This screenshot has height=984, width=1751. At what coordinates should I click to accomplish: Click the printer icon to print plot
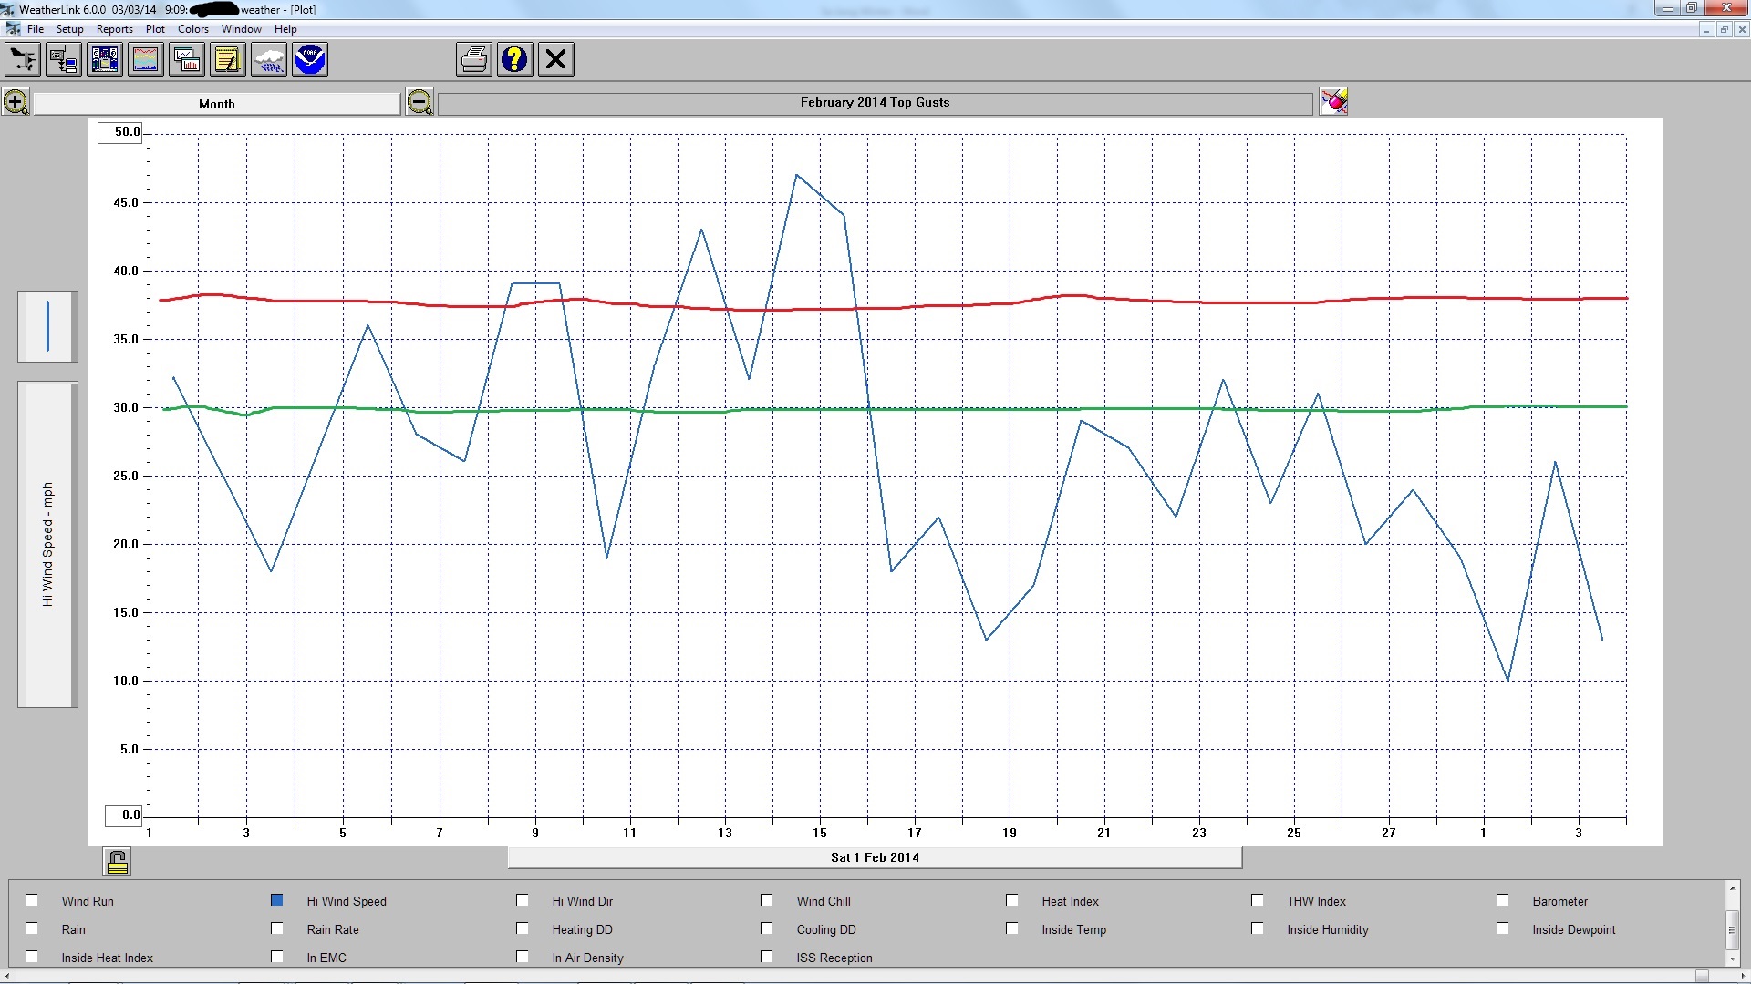pyautogui.click(x=474, y=60)
